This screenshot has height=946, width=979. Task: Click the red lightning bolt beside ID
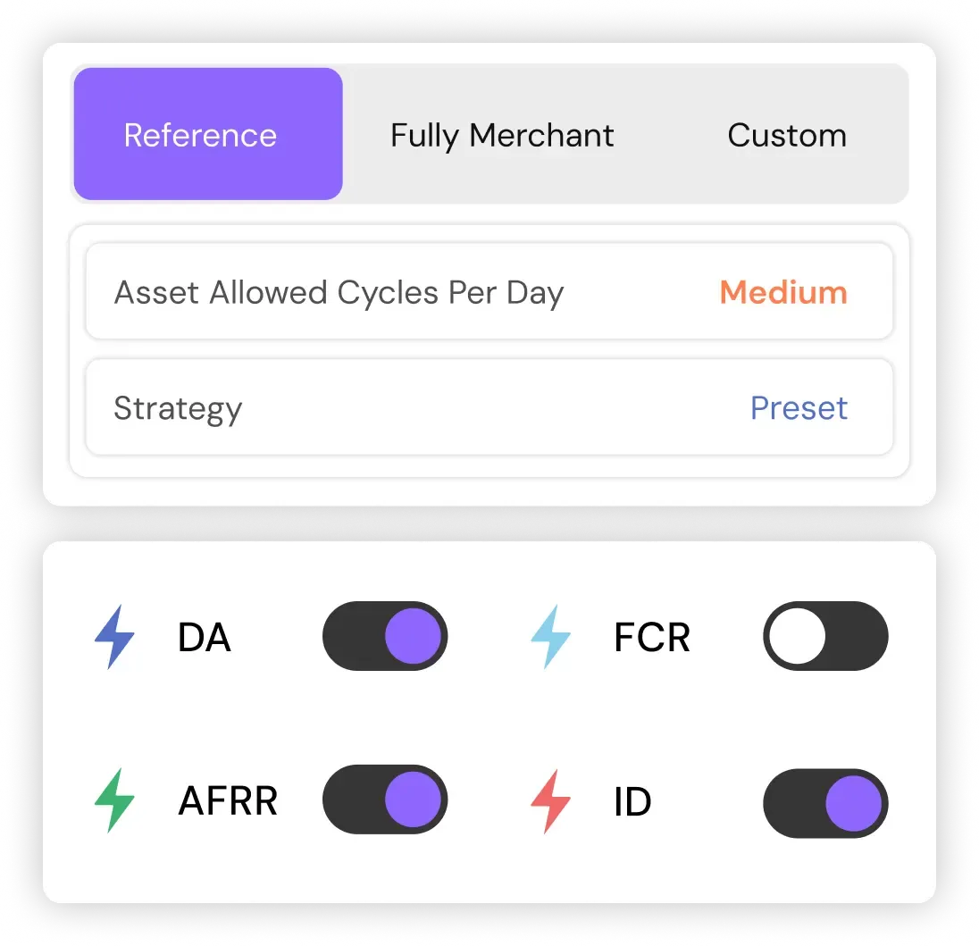(550, 801)
